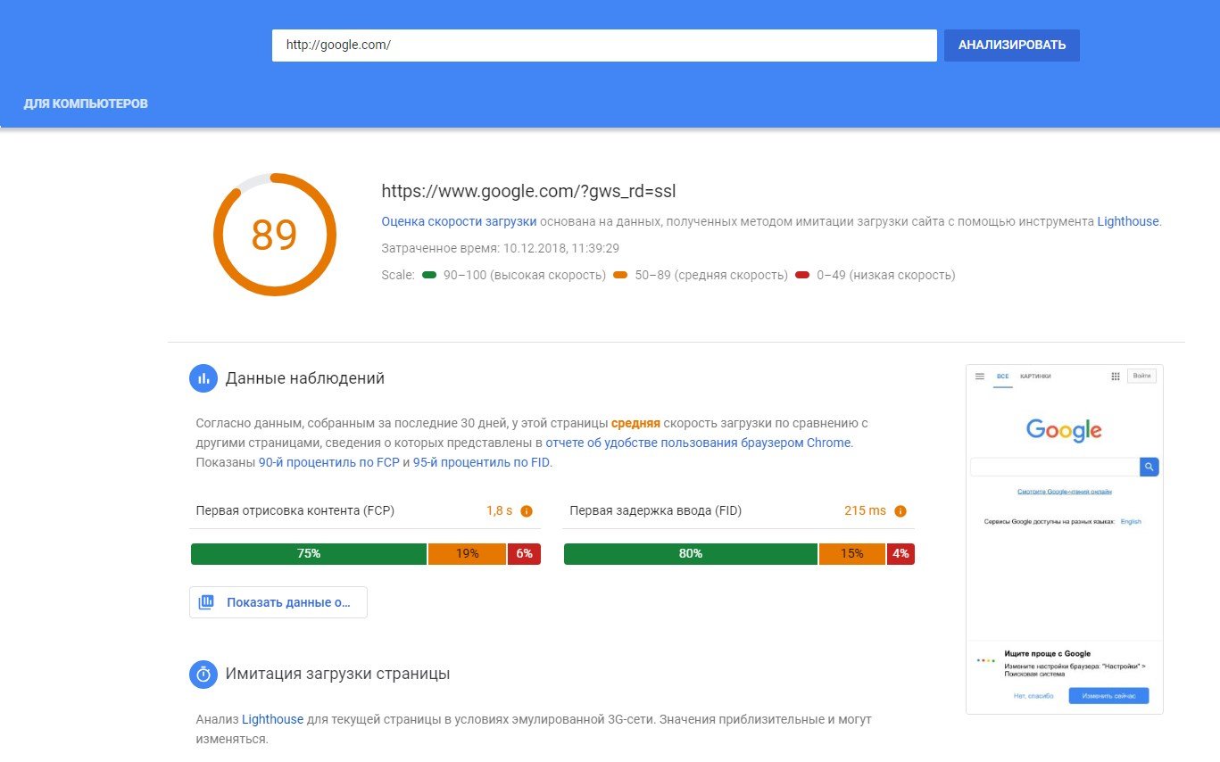Click the green 75% segment of the FCP bar
The width and height of the screenshot is (1220, 762).
(x=309, y=554)
